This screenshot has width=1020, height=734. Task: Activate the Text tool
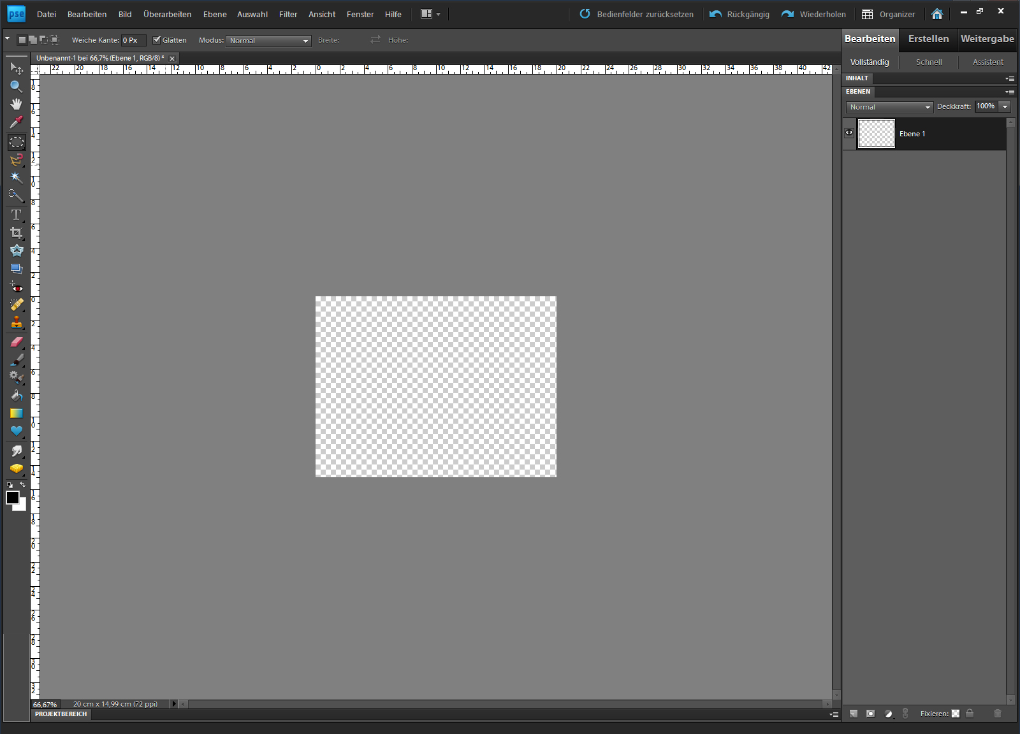point(17,215)
